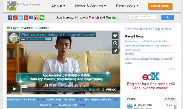This screenshot has width=183, height=109.
Task: Open Exciting News from Boise State University
Action: pyautogui.click(x=146, y=41)
